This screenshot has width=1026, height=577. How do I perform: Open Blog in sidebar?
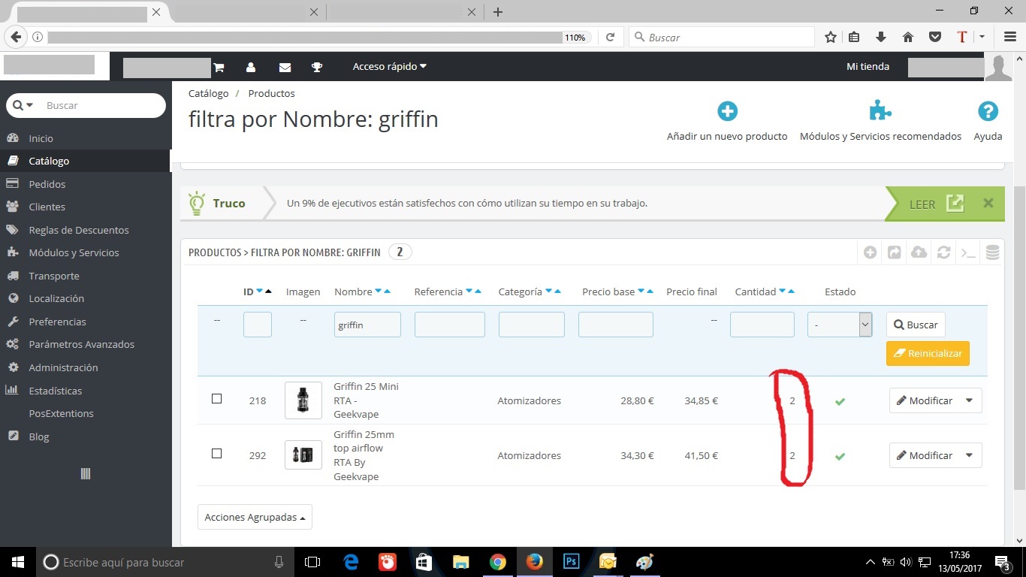point(38,437)
